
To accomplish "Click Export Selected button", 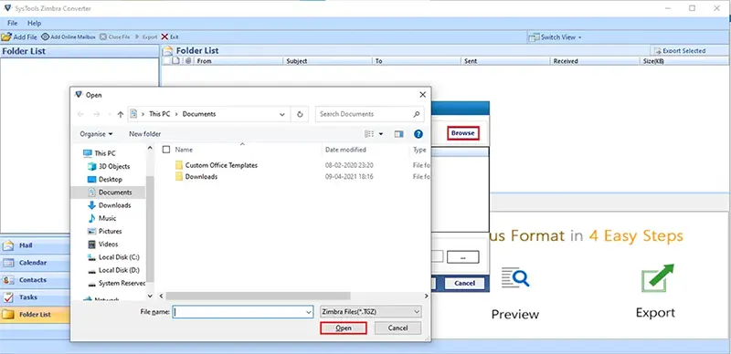I will pyautogui.click(x=680, y=51).
